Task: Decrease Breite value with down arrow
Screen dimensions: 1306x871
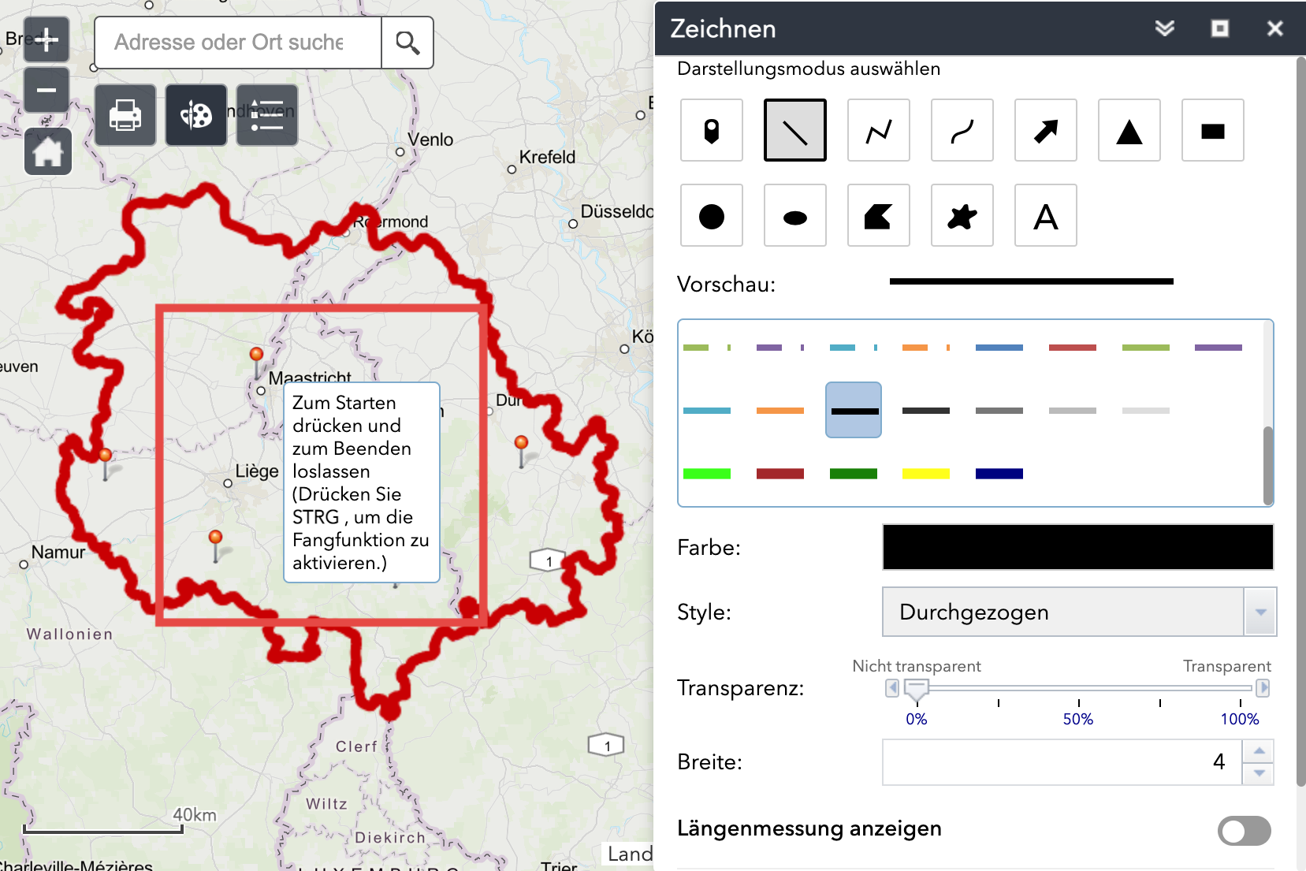Action: tap(1259, 773)
